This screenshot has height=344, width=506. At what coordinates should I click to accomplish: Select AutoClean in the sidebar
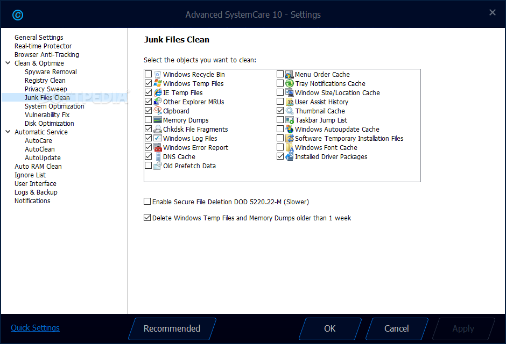click(40, 149)
